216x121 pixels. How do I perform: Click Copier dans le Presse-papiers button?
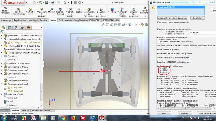point(207,113)
